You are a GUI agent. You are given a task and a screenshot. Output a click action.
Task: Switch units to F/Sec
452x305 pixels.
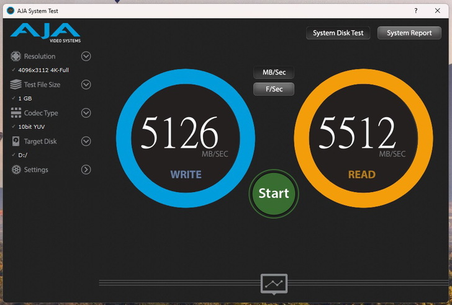274,89
